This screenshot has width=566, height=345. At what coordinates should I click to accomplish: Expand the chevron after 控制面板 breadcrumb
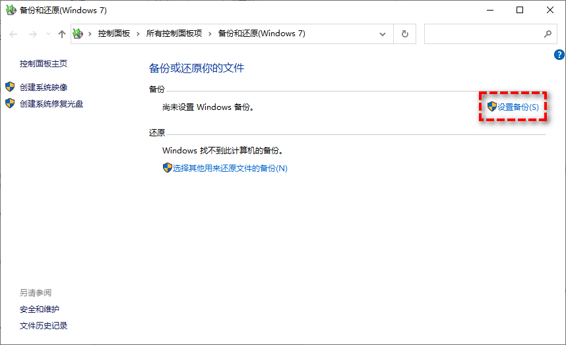coord(138,34)
